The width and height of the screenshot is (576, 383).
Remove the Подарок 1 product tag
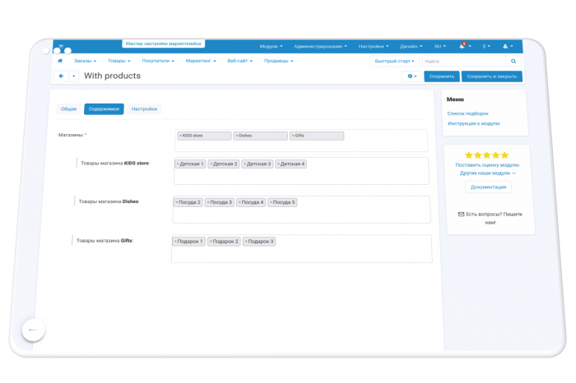click(175, 242)
